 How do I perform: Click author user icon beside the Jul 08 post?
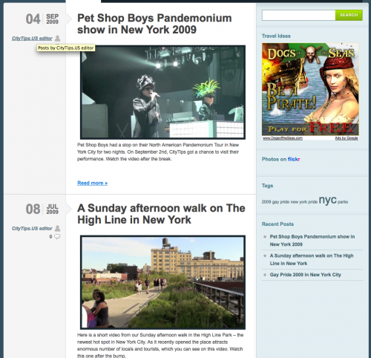[57, 228]
